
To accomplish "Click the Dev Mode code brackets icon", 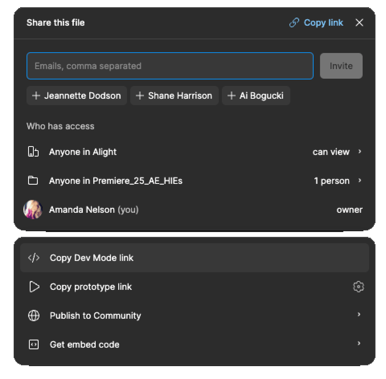I will [34, 258].
